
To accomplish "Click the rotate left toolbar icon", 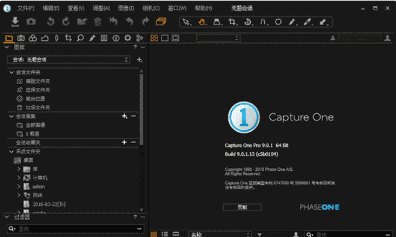I will coord(51,22).
